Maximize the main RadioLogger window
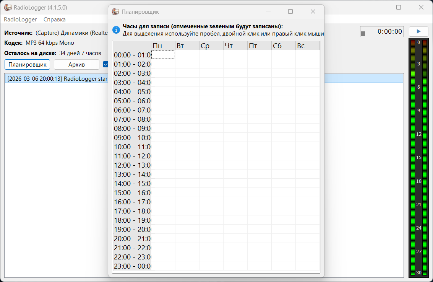This screenshot has width=433, height=282. [399, 8]
